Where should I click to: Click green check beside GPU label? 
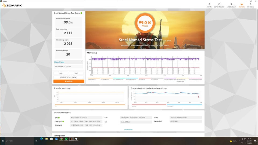pos(59,118)
